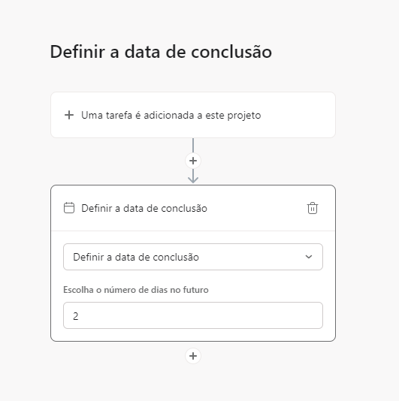This screenshot has width=399, height=401.
Task: Click the downward arrow connector above the action card
Action: [193, 176]
